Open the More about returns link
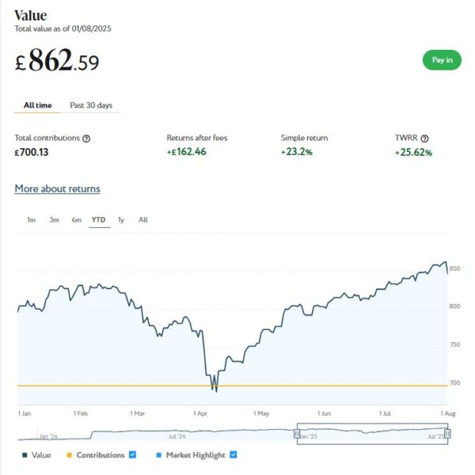475x475 pixels. click(57, 188)
